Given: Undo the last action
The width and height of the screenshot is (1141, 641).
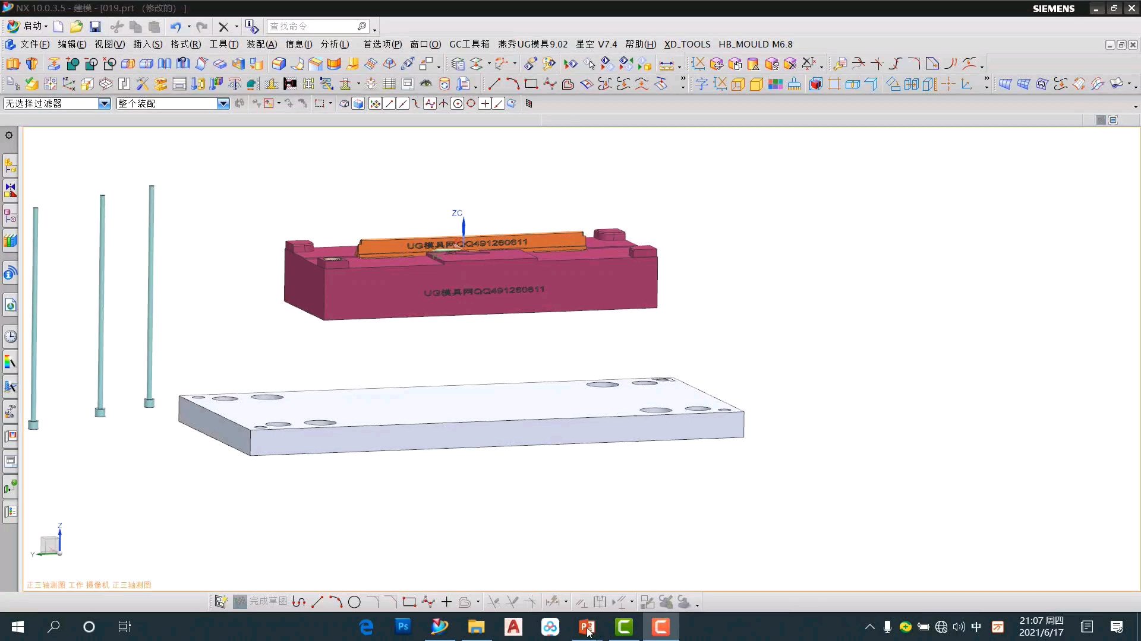Looking at the screenshot, I should coord(175,27).
